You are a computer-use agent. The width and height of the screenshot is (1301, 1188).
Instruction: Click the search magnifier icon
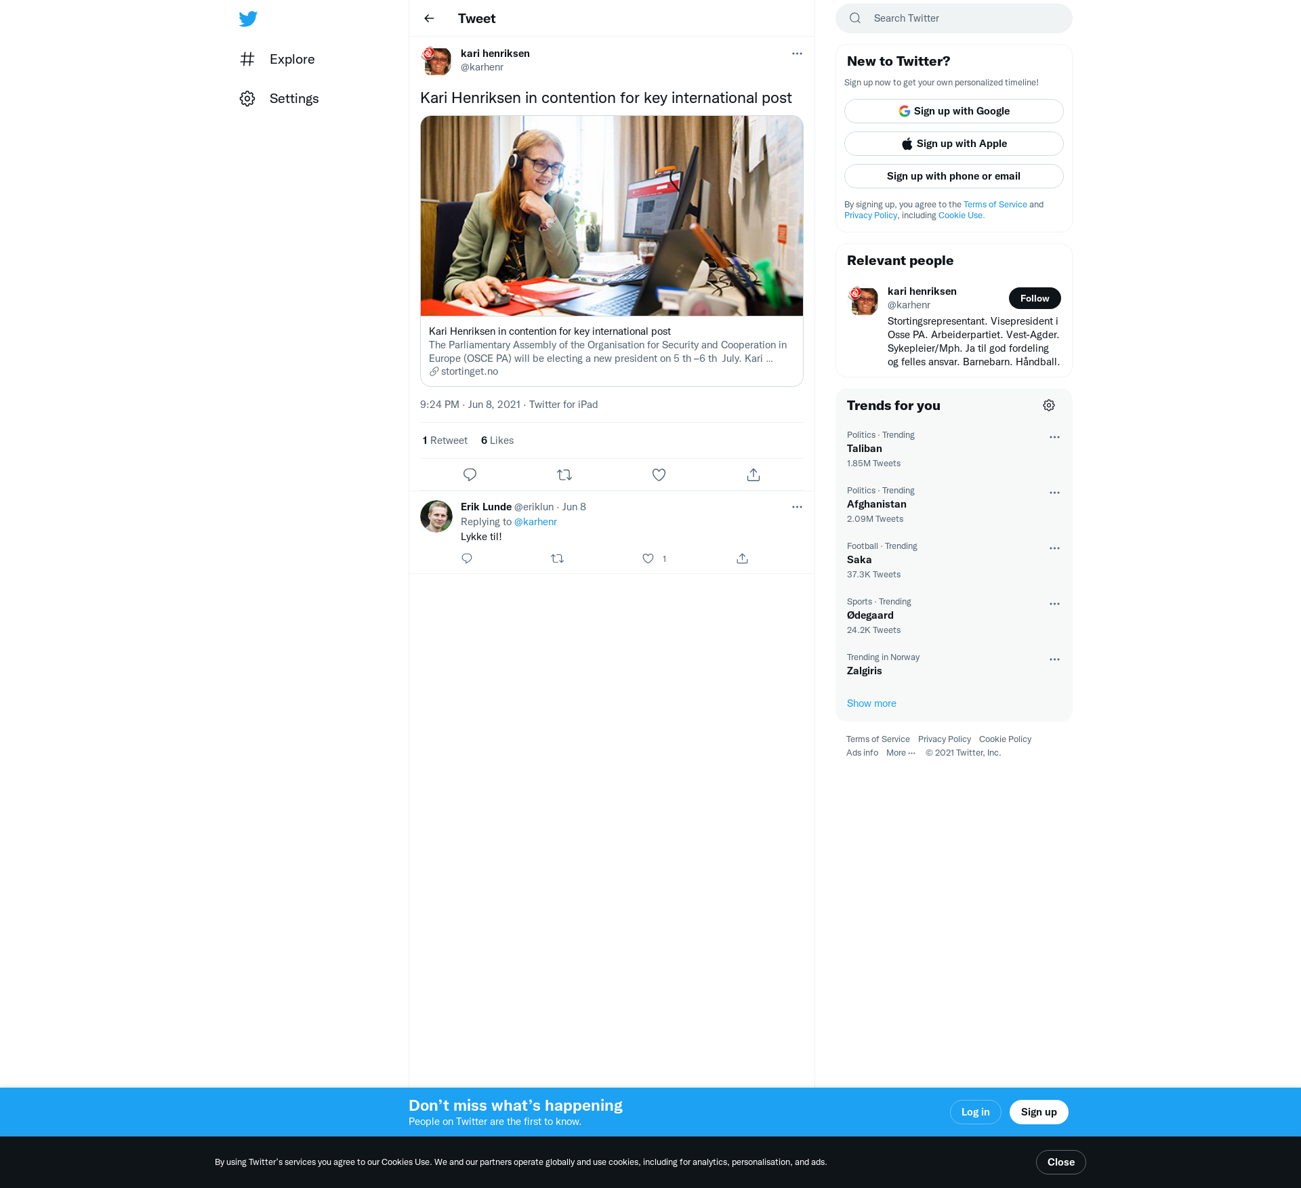pos(855,18)
